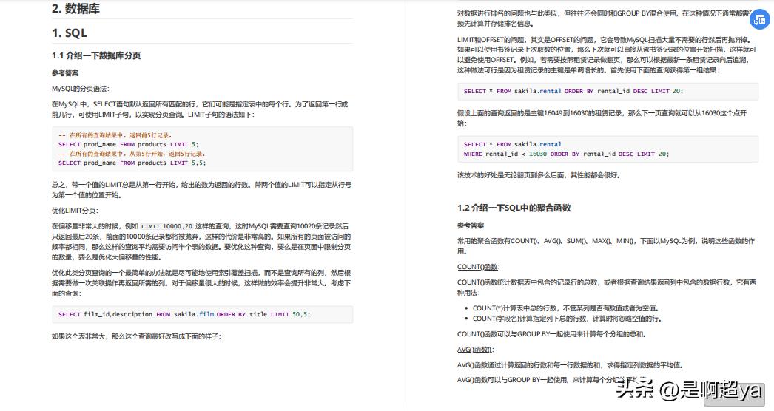Select heading "1.1 介绍一下数据库分页"

click(96, 55)
